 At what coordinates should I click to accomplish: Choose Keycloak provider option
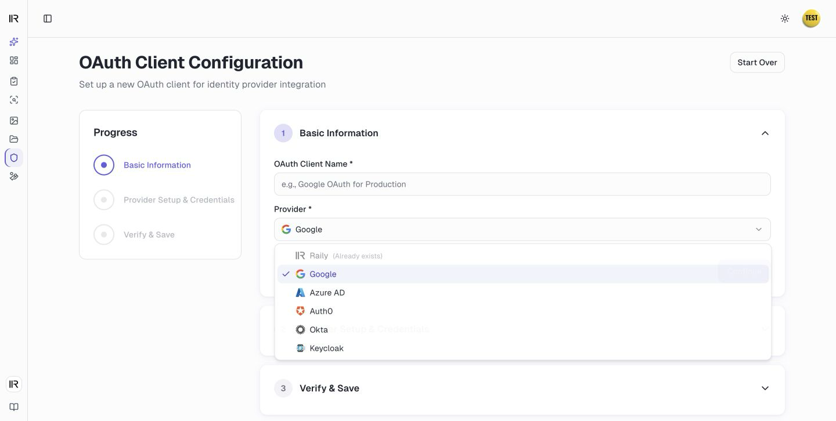(x=523, y=349)
